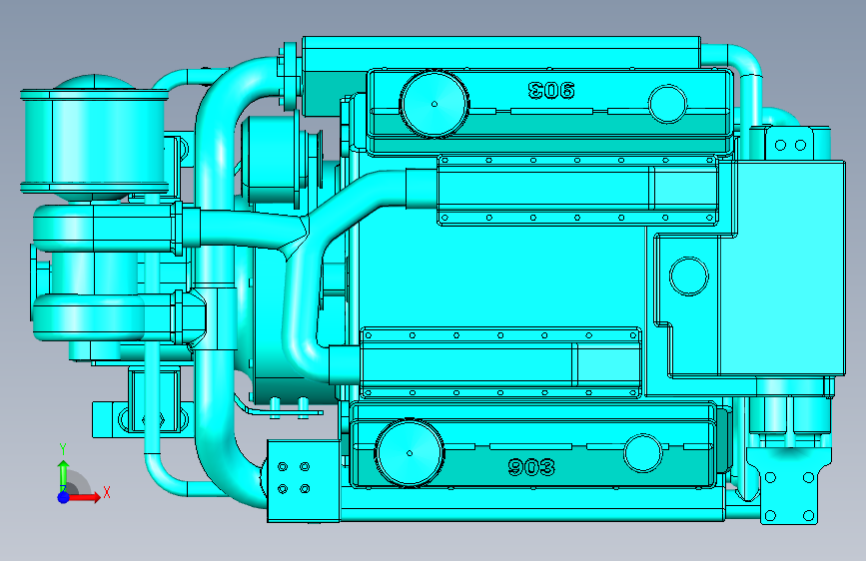Select the small circular boss on the upper valve cover
Screen dimensions: 866x561
click(667, 104)
